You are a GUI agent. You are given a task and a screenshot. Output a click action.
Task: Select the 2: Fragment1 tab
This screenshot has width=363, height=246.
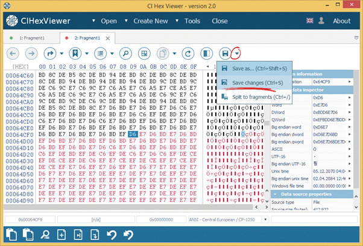87,38
